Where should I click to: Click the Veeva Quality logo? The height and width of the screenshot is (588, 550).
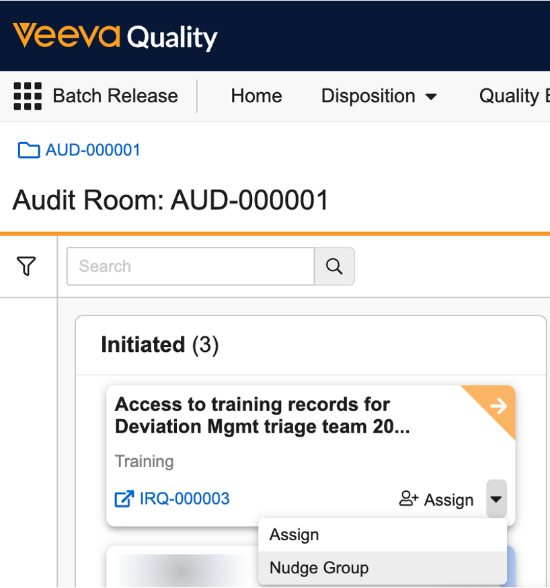pos(115,36)
